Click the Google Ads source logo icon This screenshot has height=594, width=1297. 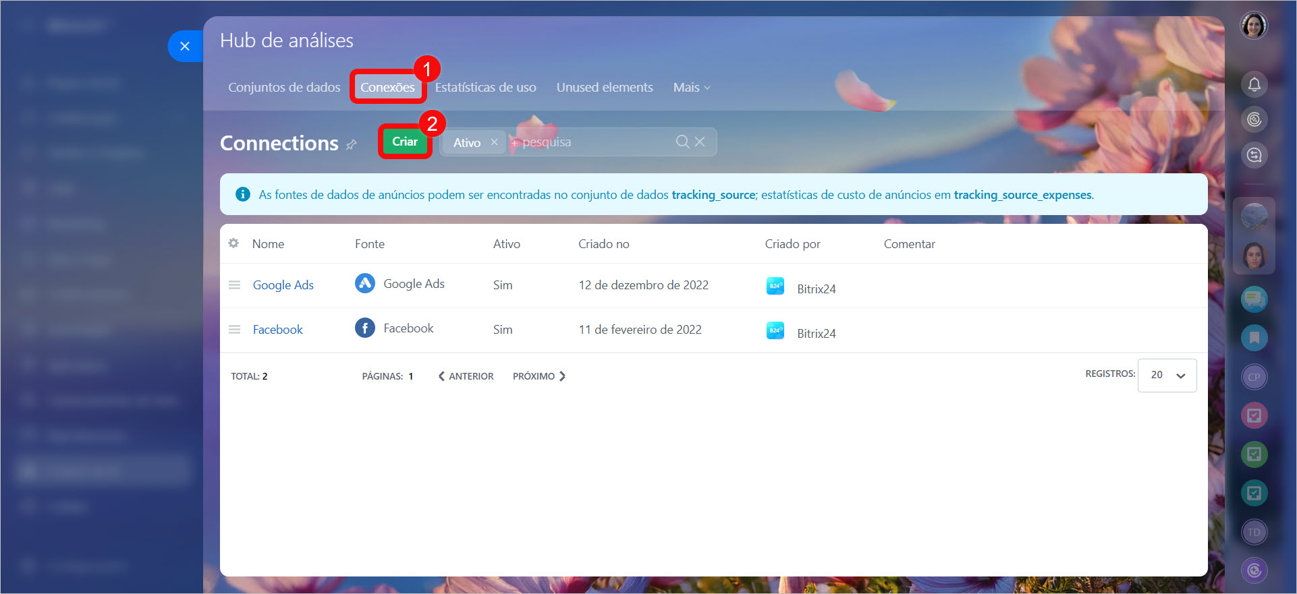point(365,283)
